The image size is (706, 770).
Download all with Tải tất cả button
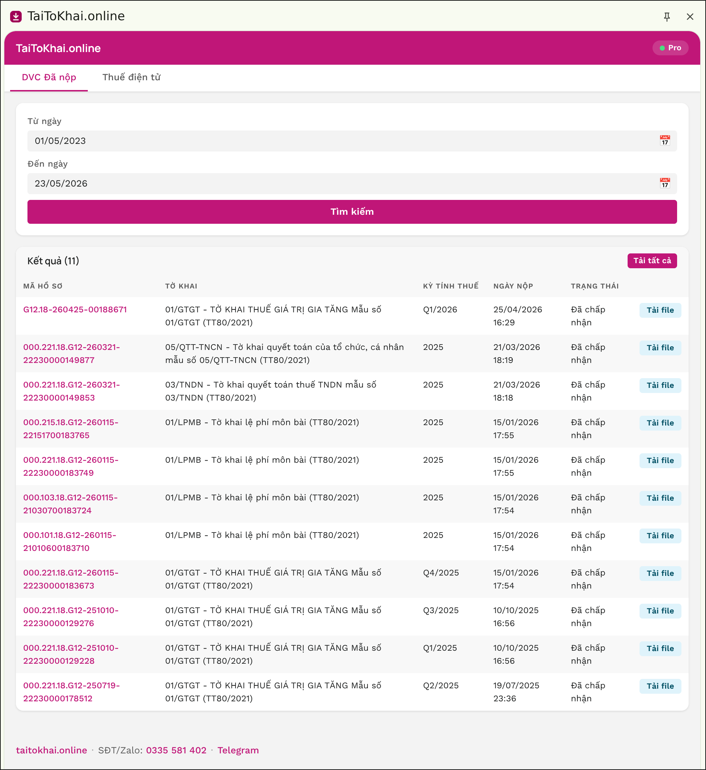652,260
